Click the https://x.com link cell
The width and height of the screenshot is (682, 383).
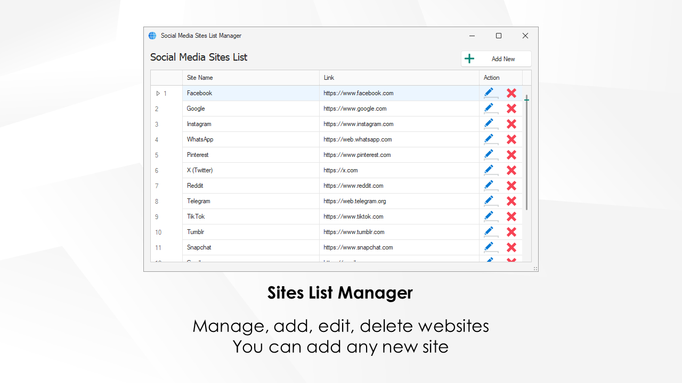coord(400,170)
